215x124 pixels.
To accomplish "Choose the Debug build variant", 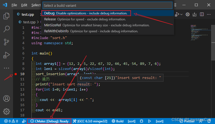I will (108, 13).
